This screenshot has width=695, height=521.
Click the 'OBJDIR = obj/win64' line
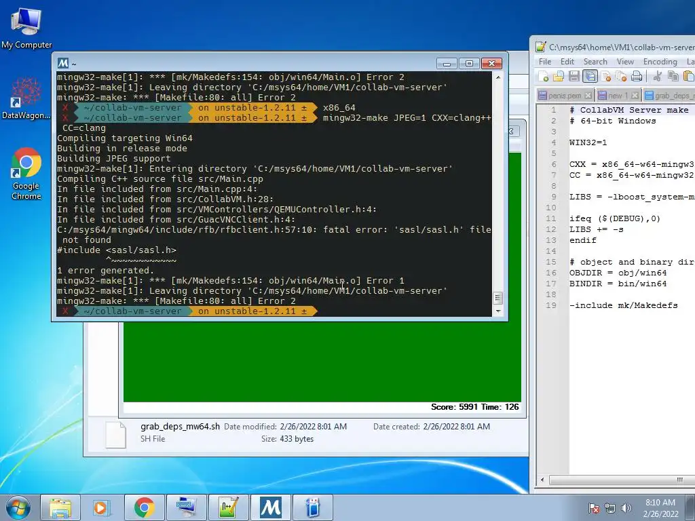tap(618, 273)
